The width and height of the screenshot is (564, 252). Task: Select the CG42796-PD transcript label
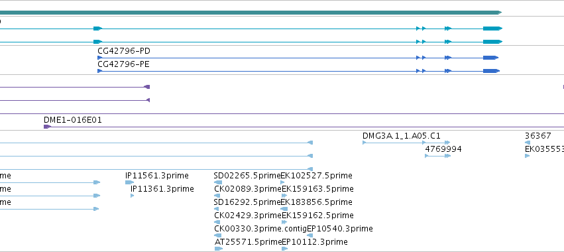coord(124,51)
